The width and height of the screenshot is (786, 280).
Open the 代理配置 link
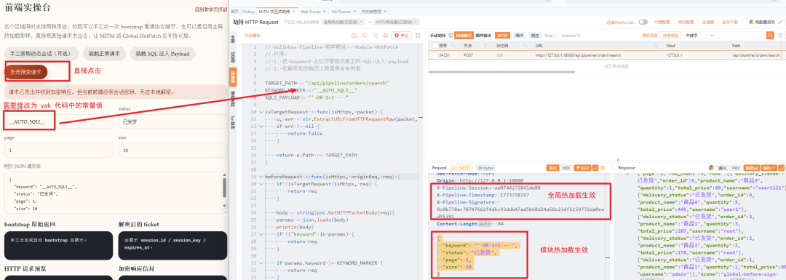[x=662, y=22]
